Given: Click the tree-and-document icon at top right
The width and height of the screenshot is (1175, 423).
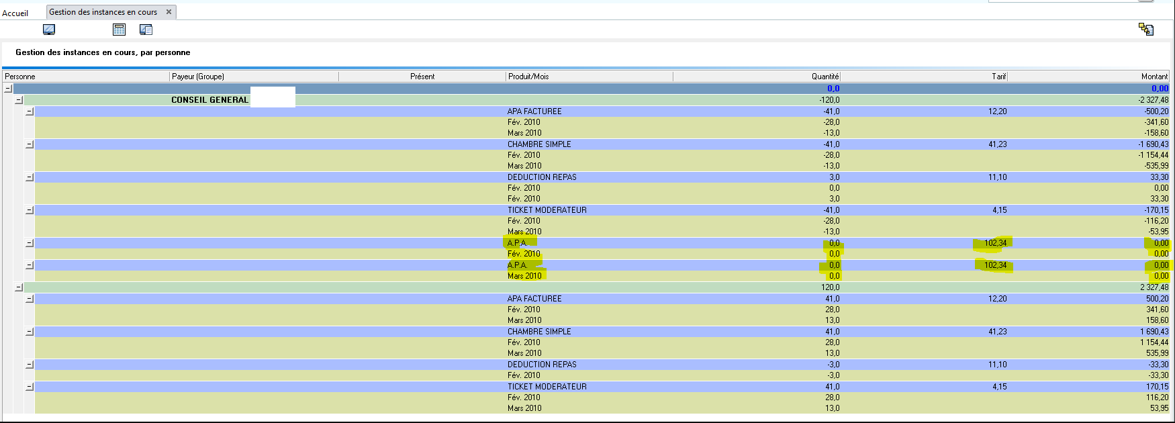Looking at the screenshot, I should click(1145, 29).
